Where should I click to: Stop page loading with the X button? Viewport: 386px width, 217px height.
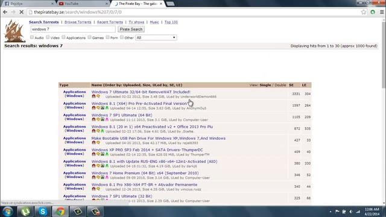pos(22,12)
